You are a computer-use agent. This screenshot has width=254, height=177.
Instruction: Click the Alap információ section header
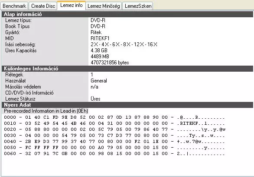[x=127, y=14]
